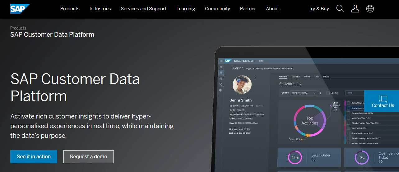Open the Activity Popularity sort dropdown

[303, 93]
